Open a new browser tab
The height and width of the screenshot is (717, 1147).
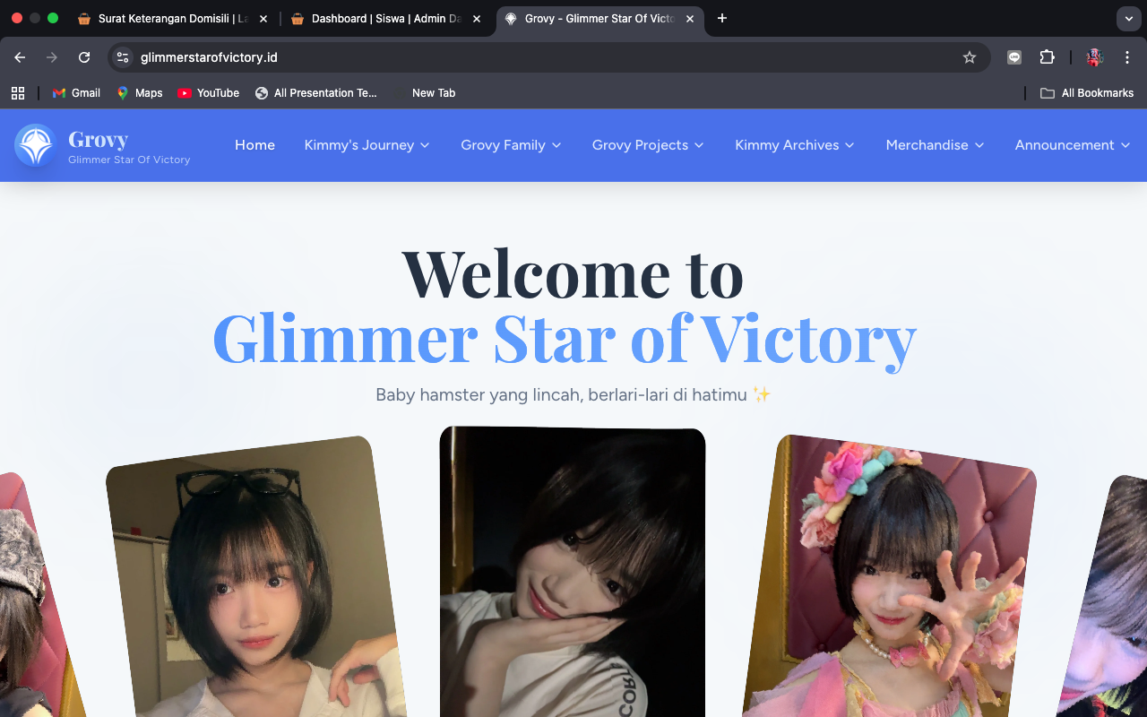(722, 18)
